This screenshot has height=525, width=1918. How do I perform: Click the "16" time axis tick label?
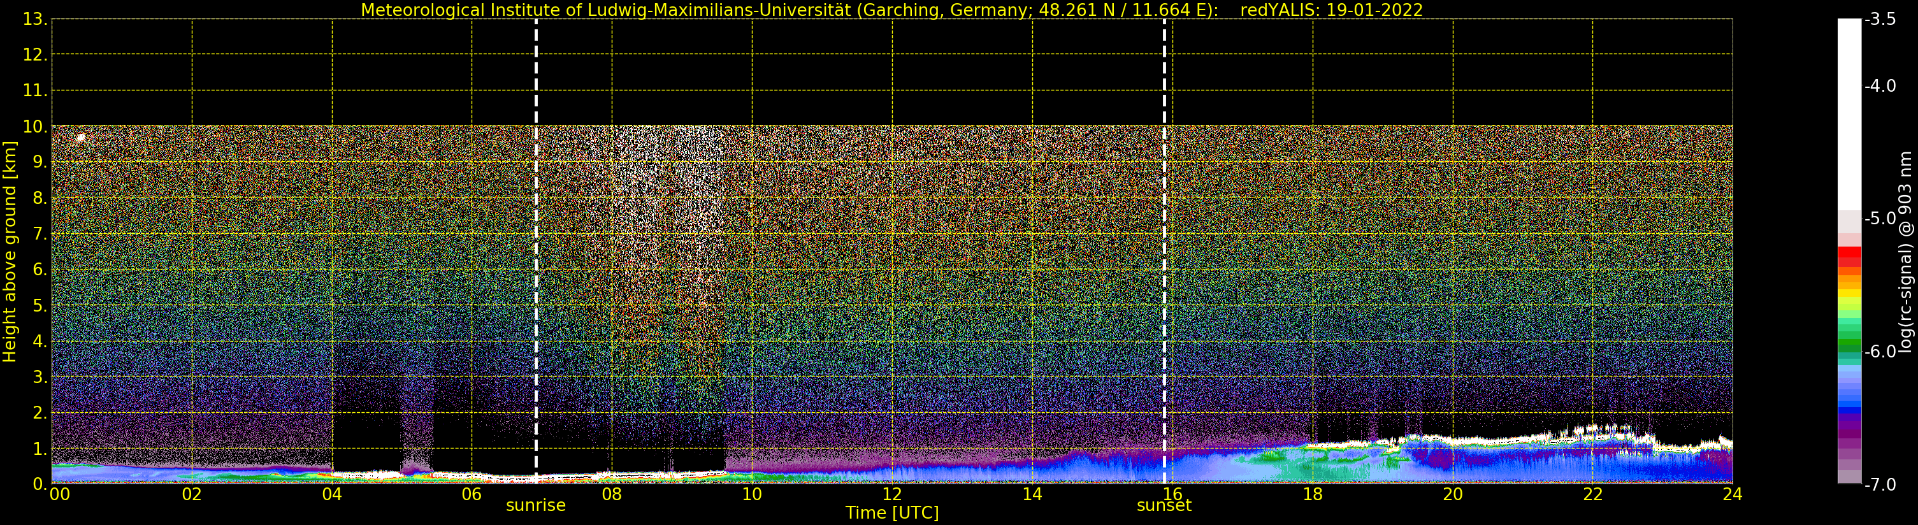1172,494
